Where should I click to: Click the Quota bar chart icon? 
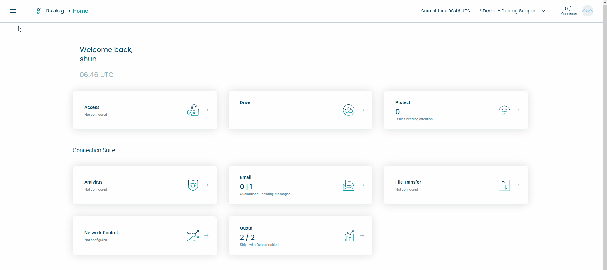[349, 236]
